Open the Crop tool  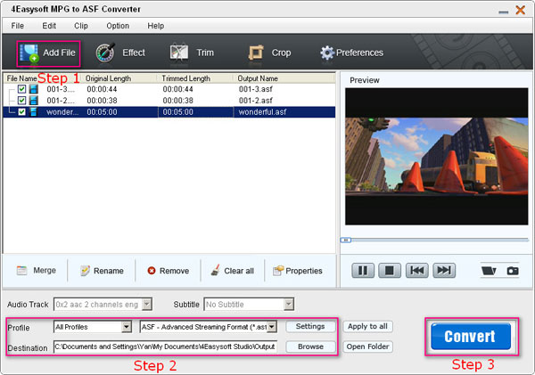(x=269, y=53)
